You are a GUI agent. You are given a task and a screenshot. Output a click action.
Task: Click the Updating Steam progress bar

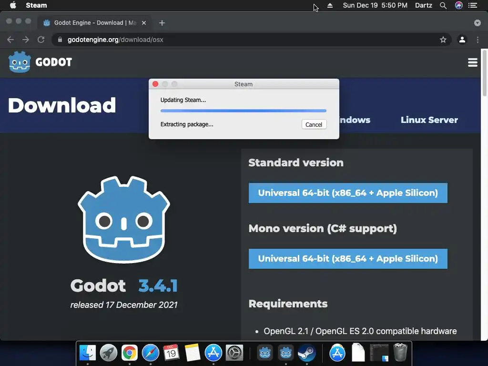pos(244,111)
